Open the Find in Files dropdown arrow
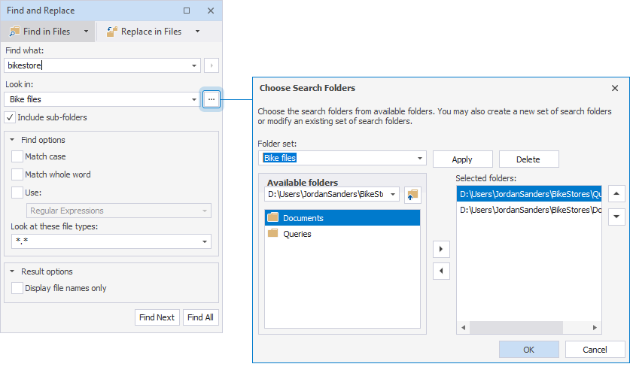Screen dimensions: 630x370 [86, 32]
